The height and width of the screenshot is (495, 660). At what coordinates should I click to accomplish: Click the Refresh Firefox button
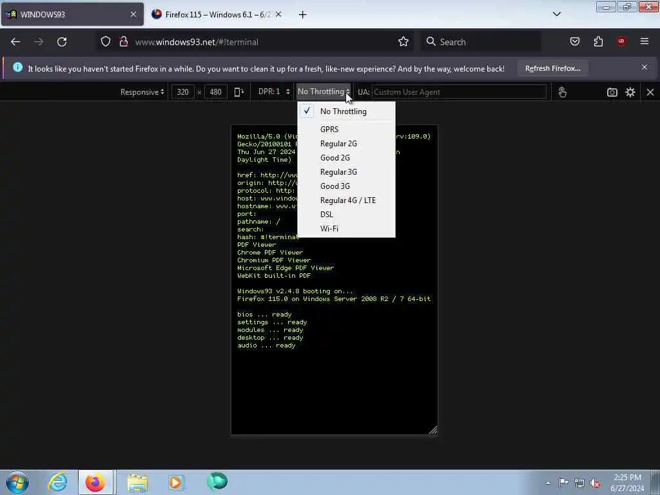click(552, 68)
